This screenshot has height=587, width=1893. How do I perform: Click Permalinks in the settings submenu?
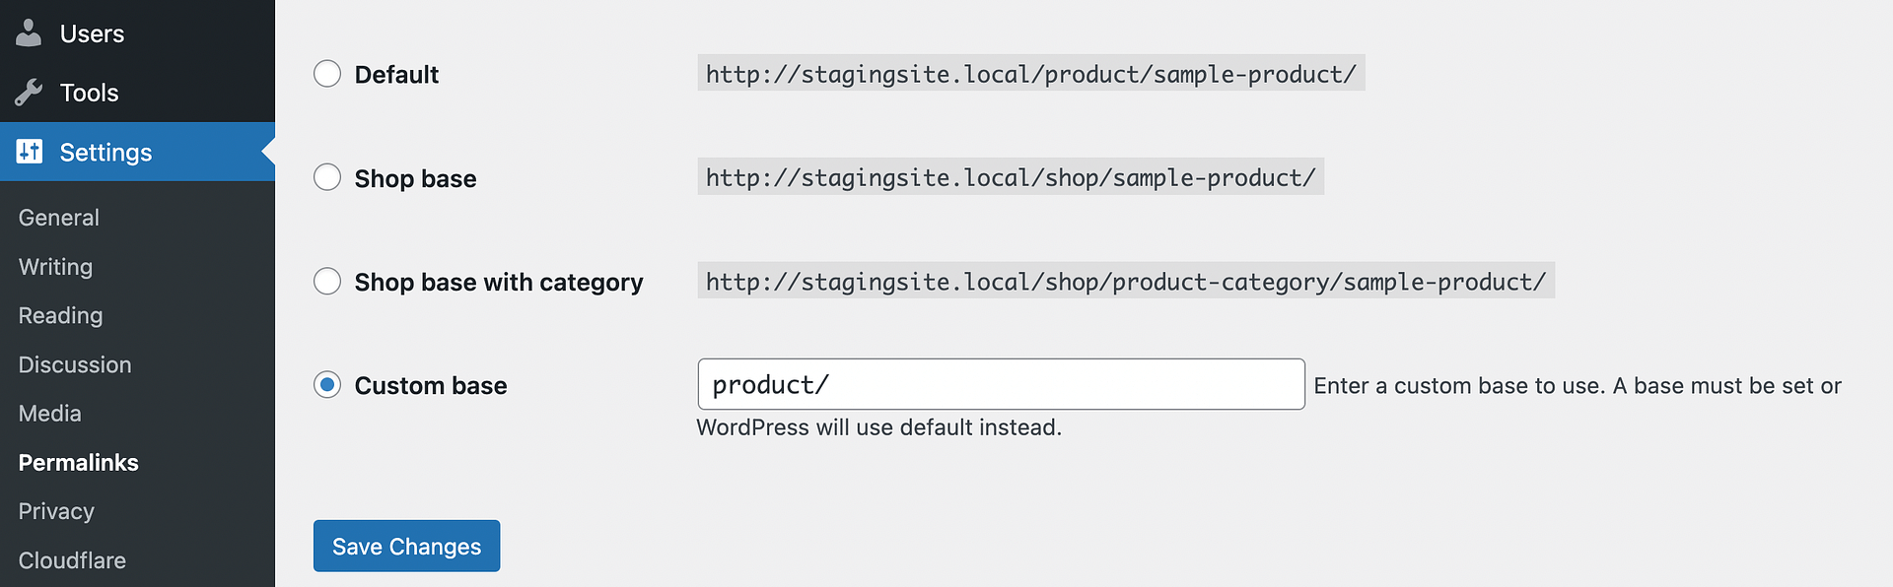(x=79, y=463)
